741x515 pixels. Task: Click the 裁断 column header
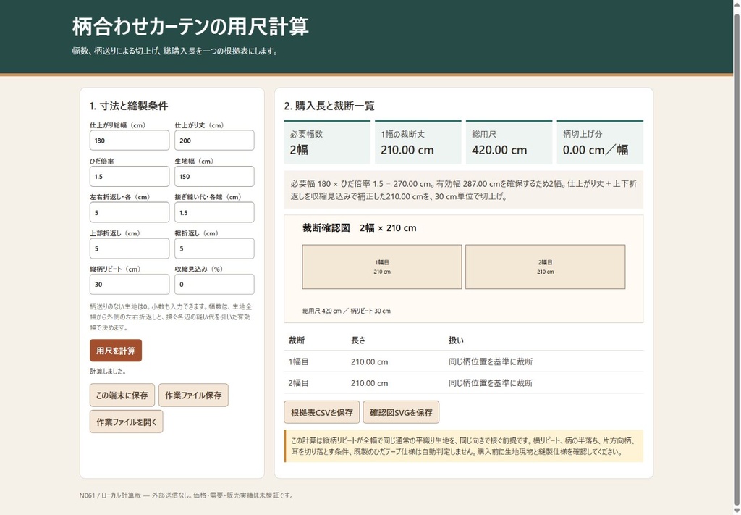(x=297, y=340)
